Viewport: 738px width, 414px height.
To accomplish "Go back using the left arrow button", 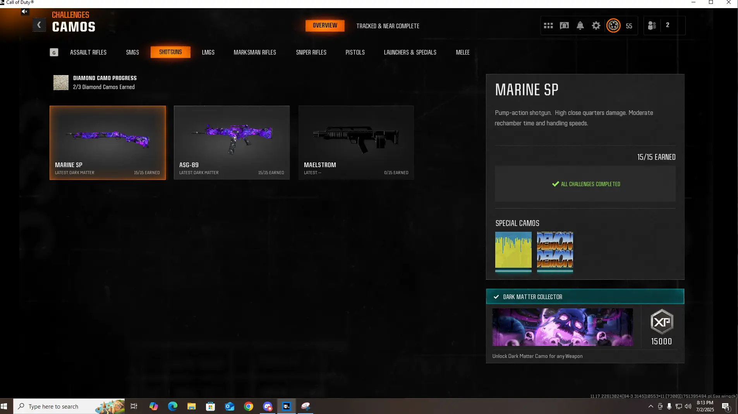I will (x=39, y=25).
